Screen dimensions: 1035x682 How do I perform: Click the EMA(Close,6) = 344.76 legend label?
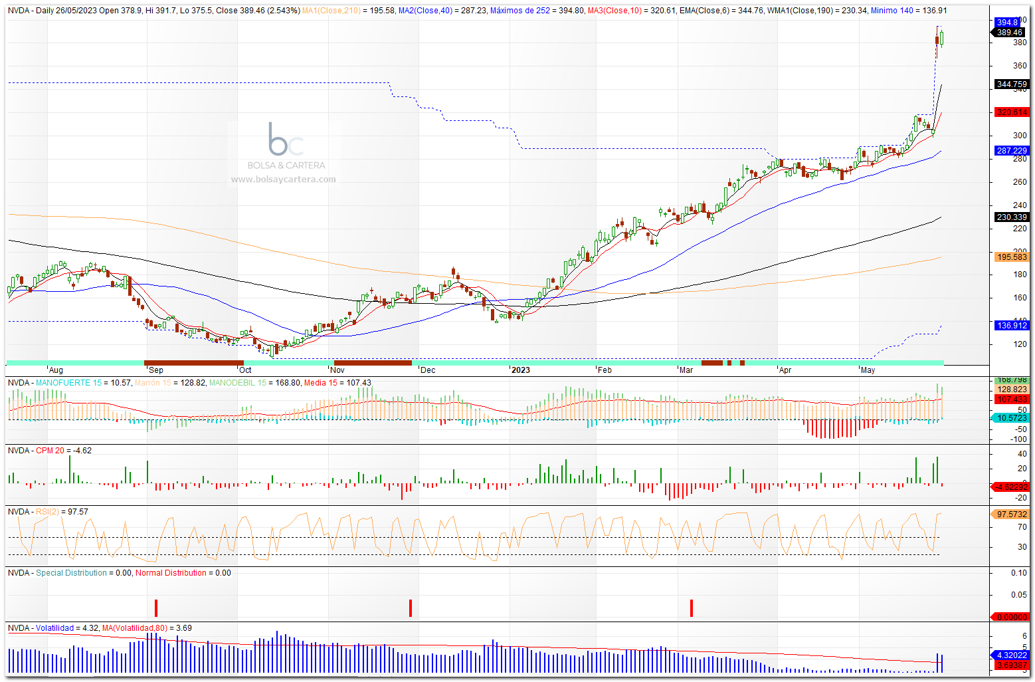click(x=721, y=11)
